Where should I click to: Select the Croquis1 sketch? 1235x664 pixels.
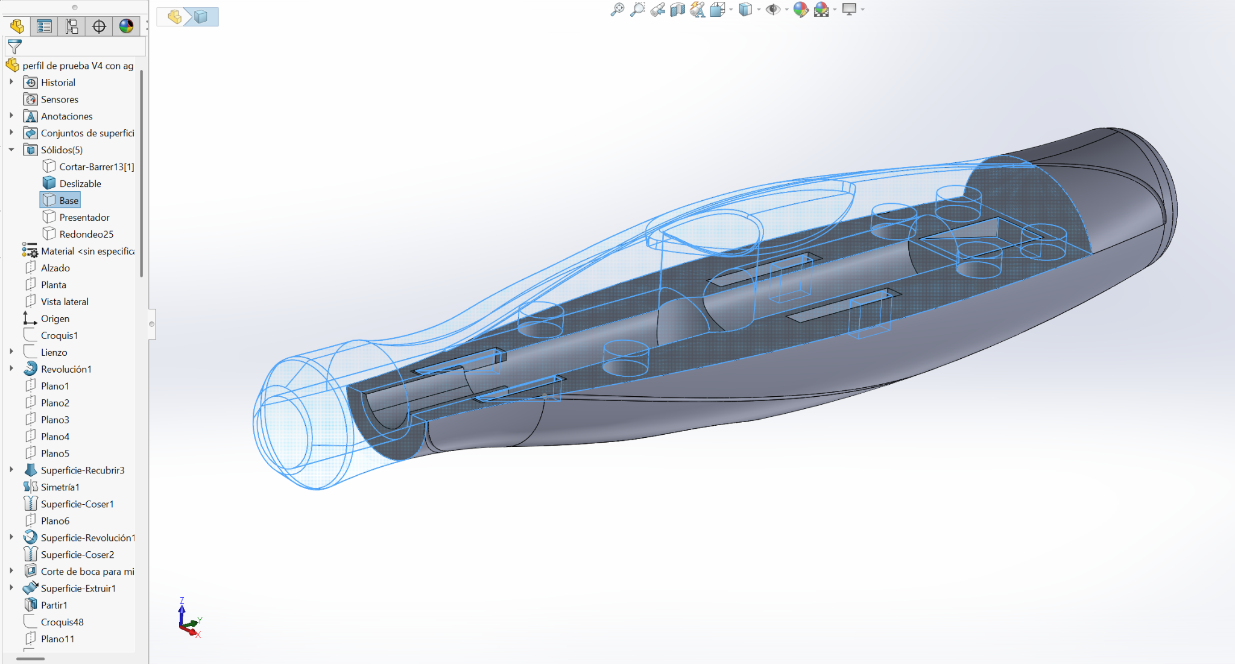tap(59, 336)
